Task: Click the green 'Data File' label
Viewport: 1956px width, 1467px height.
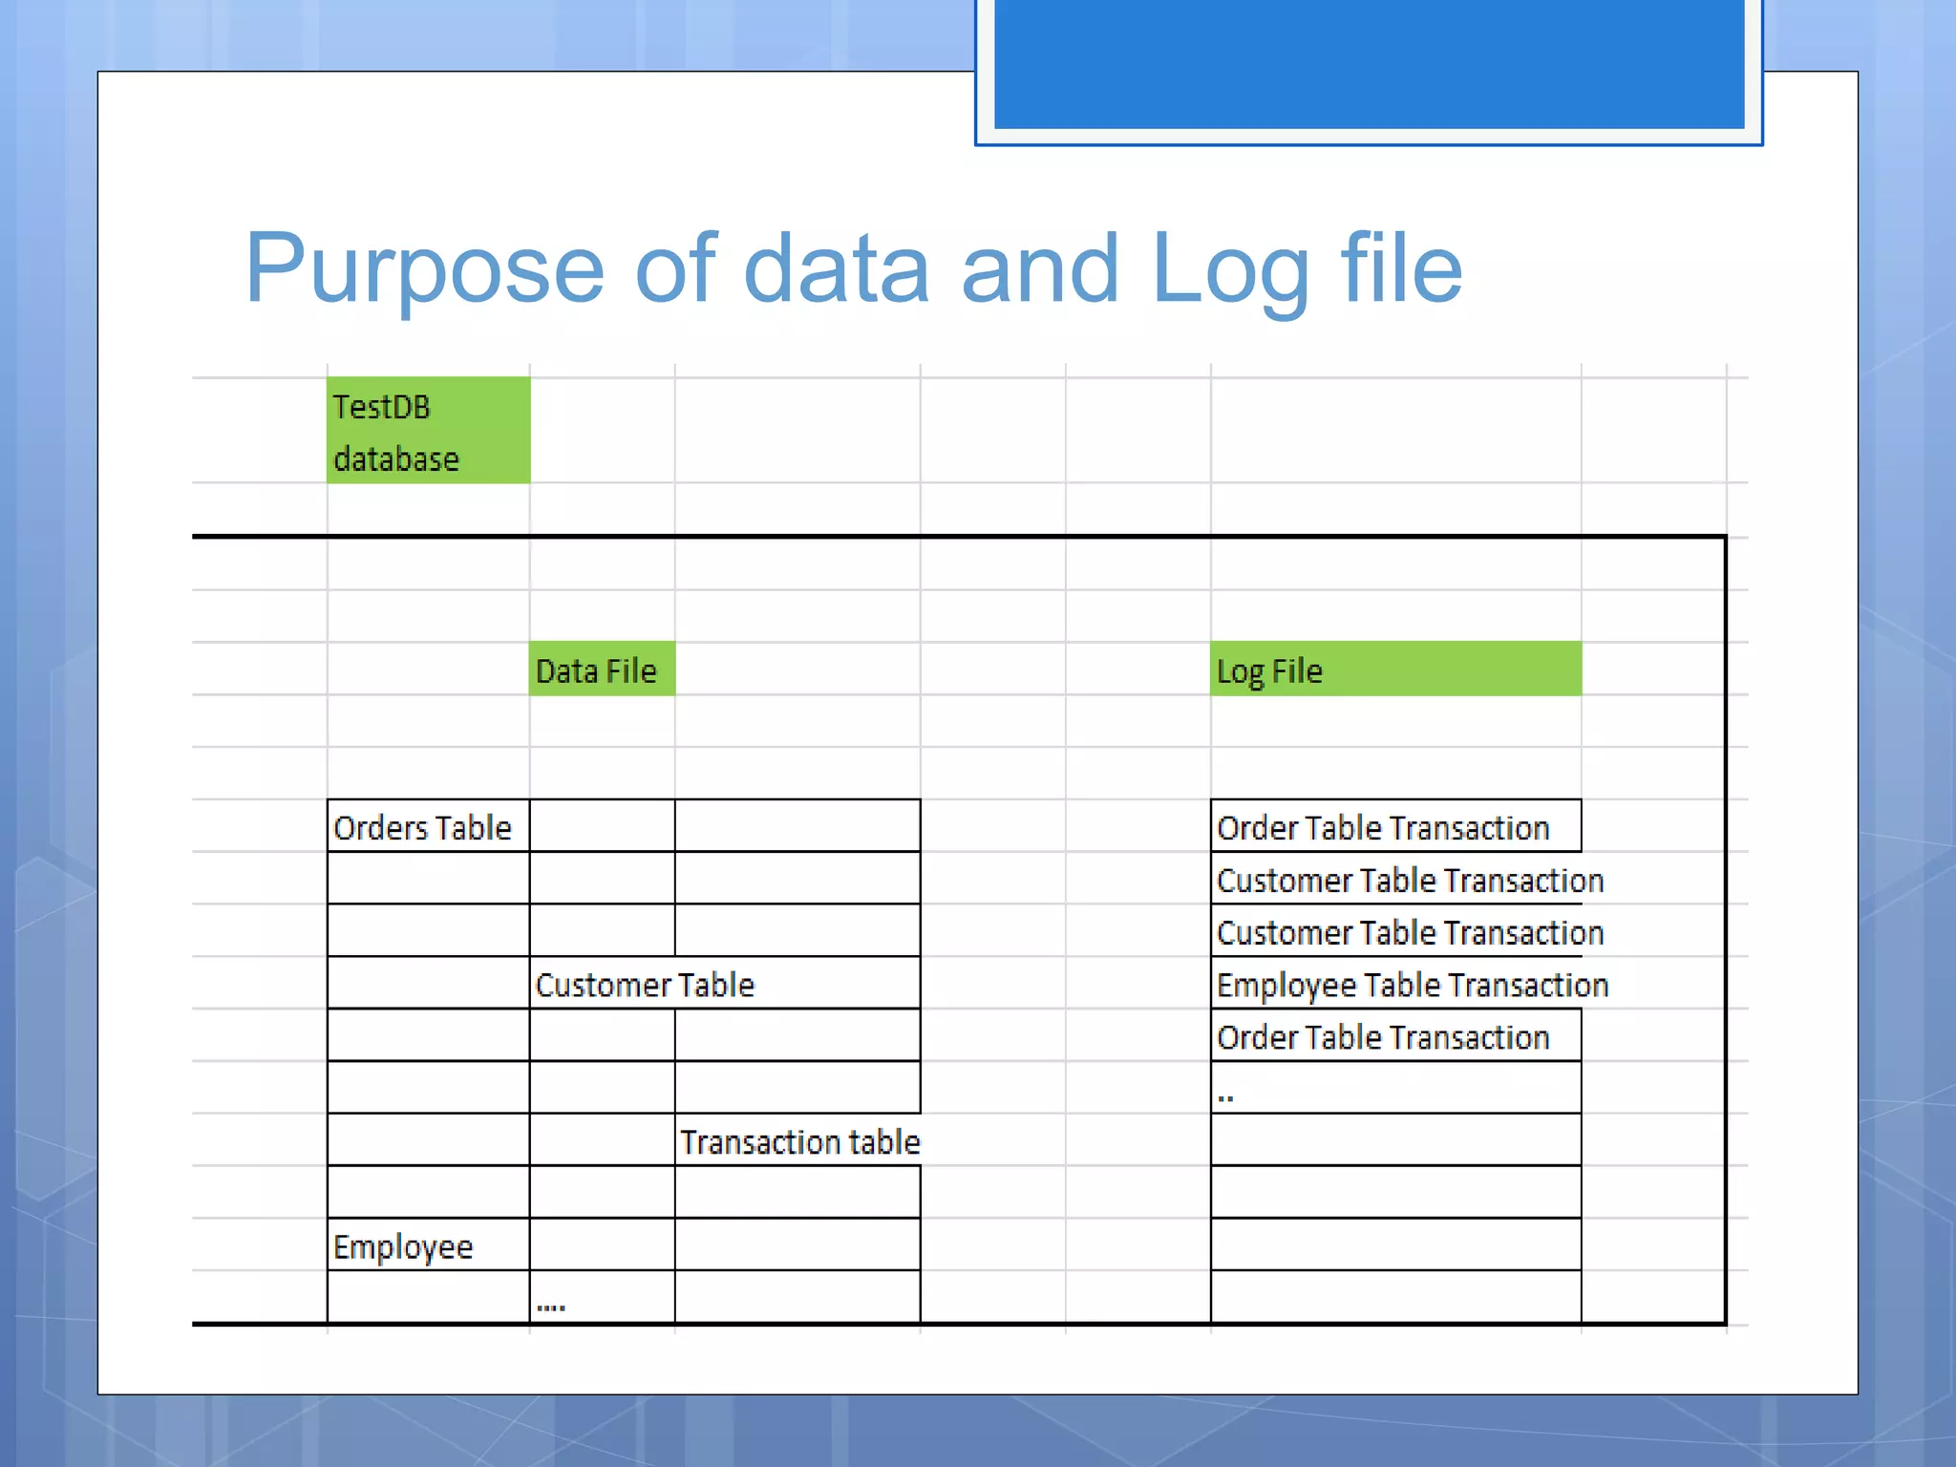Action: tap(603, 669)
